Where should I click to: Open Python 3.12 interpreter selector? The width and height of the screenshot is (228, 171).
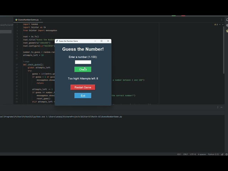(213, 154)
